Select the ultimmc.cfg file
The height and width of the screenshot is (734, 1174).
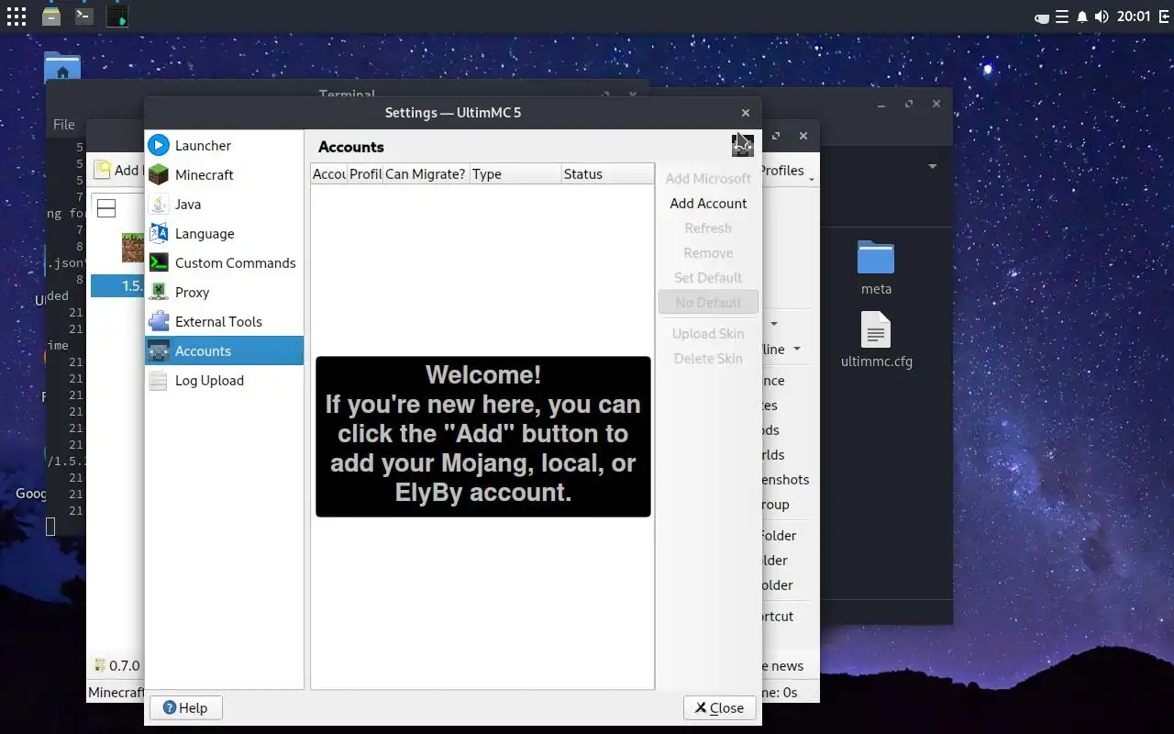coord(876,339)
